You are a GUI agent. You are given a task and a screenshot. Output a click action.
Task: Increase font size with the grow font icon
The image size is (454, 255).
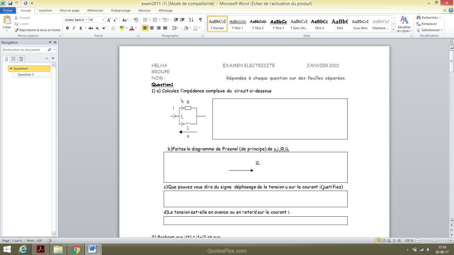(x=109, y=20)
